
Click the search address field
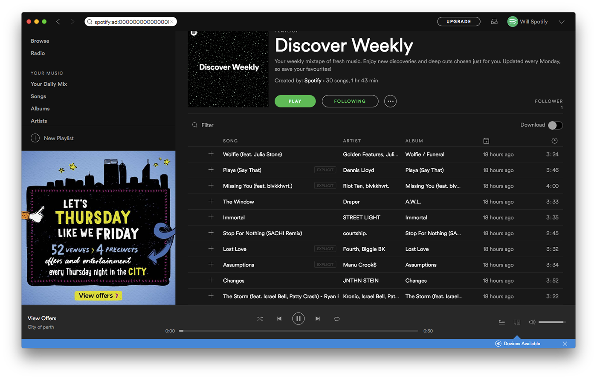(x=130, y=22)
